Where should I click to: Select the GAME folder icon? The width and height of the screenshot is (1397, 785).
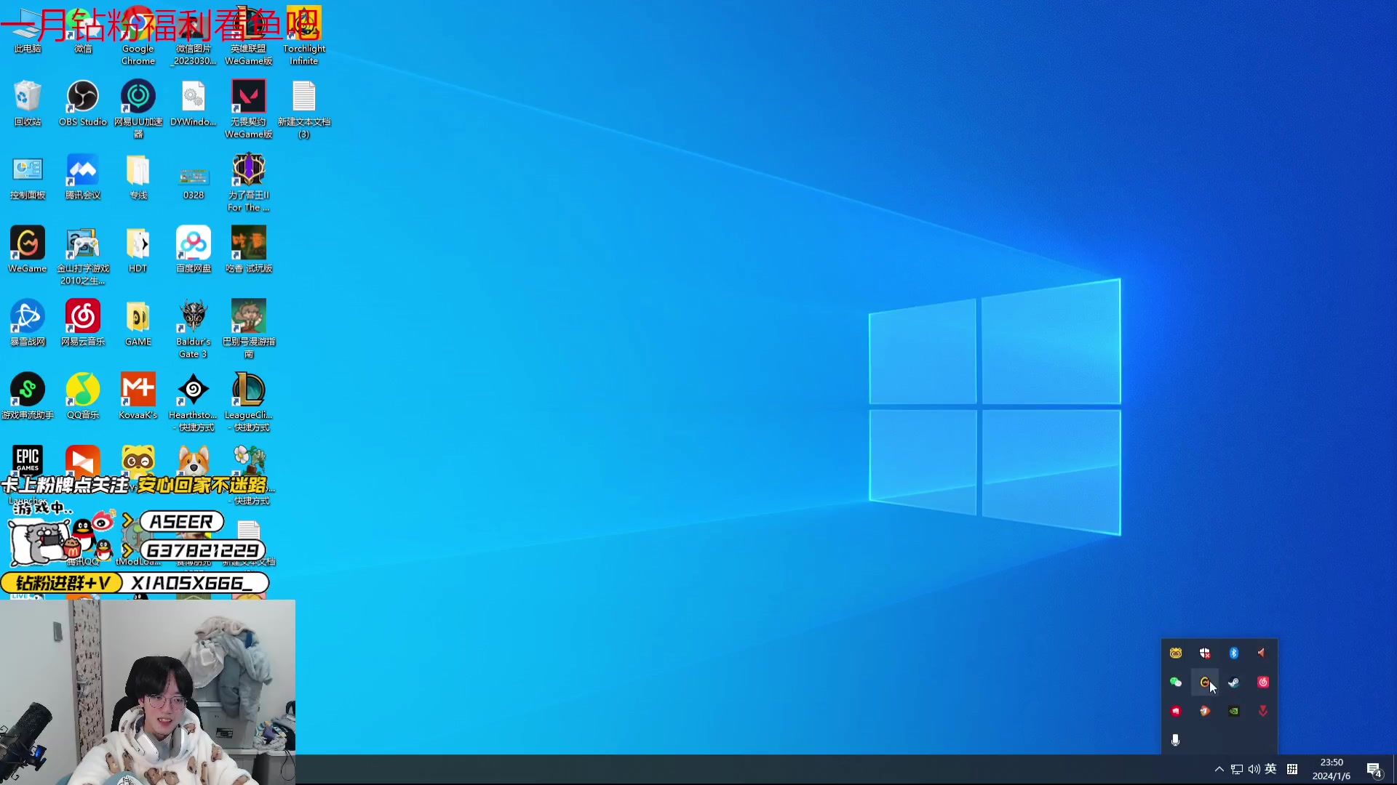(x=138, y=322)
